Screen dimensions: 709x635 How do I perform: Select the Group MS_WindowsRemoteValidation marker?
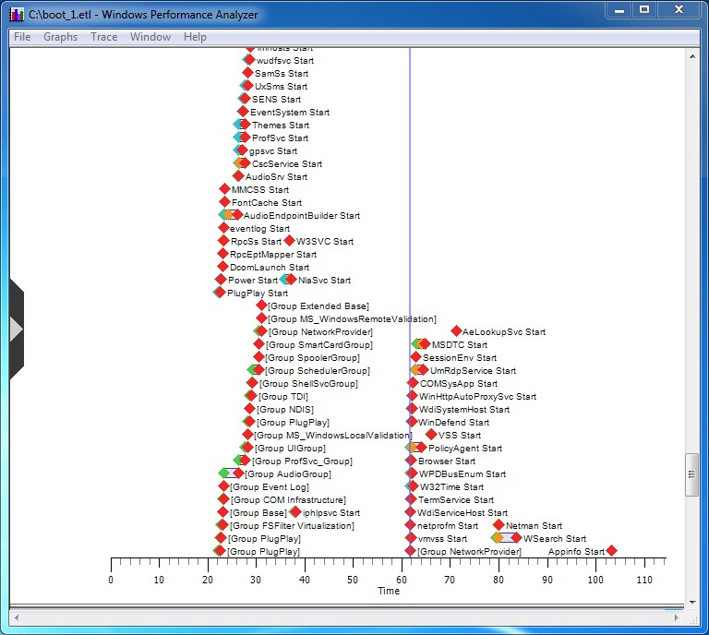pos(261,318)
